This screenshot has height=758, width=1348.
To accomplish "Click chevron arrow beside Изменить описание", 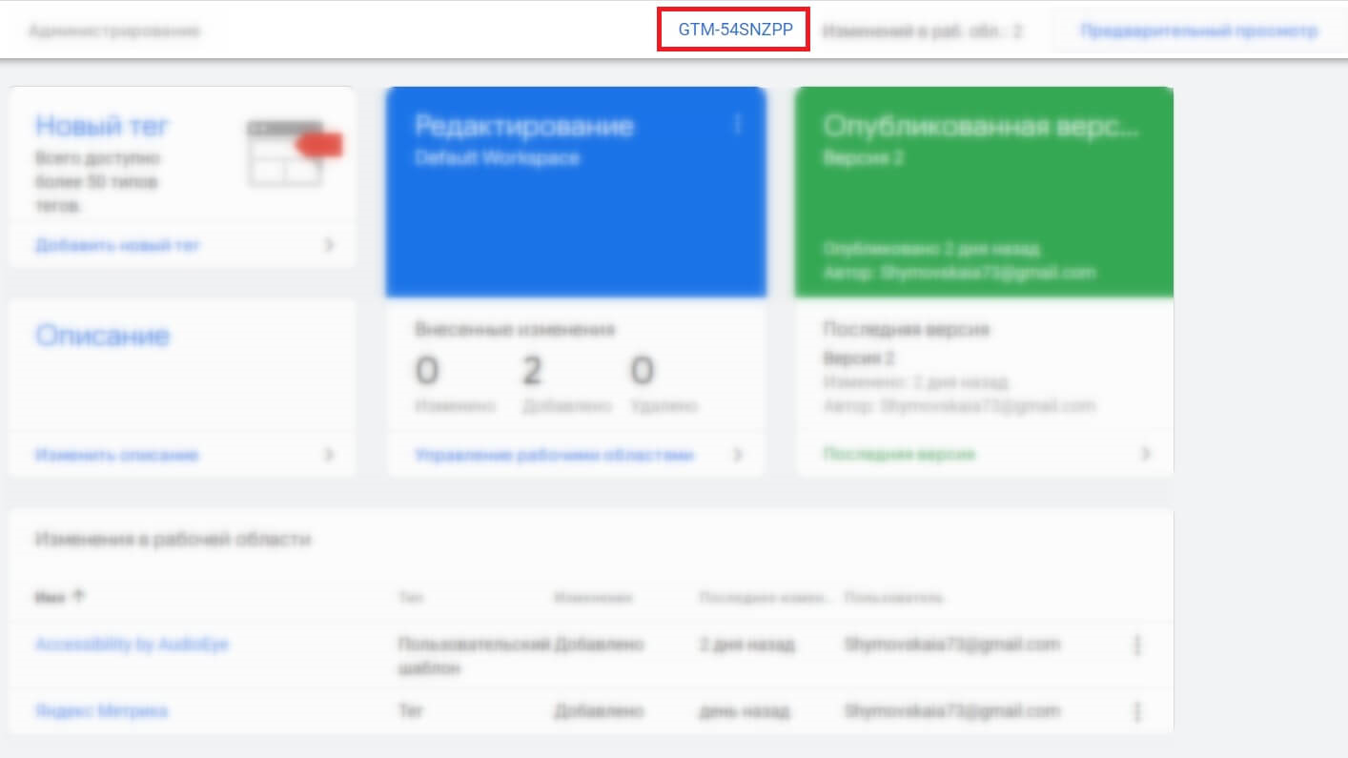I will [x=329, y=455].
